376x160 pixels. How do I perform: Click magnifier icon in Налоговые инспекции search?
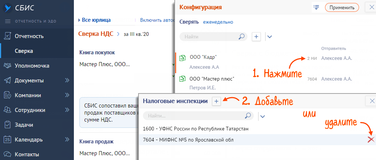tap(247, 116)
